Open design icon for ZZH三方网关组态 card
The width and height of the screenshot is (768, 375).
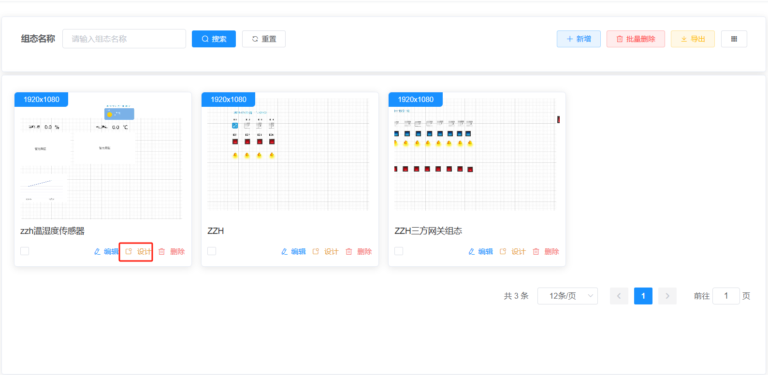coord(503,252)
